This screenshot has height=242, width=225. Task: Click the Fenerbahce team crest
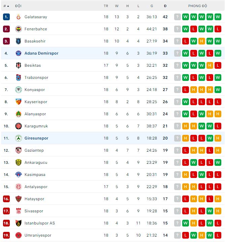(x=18, y=29)
